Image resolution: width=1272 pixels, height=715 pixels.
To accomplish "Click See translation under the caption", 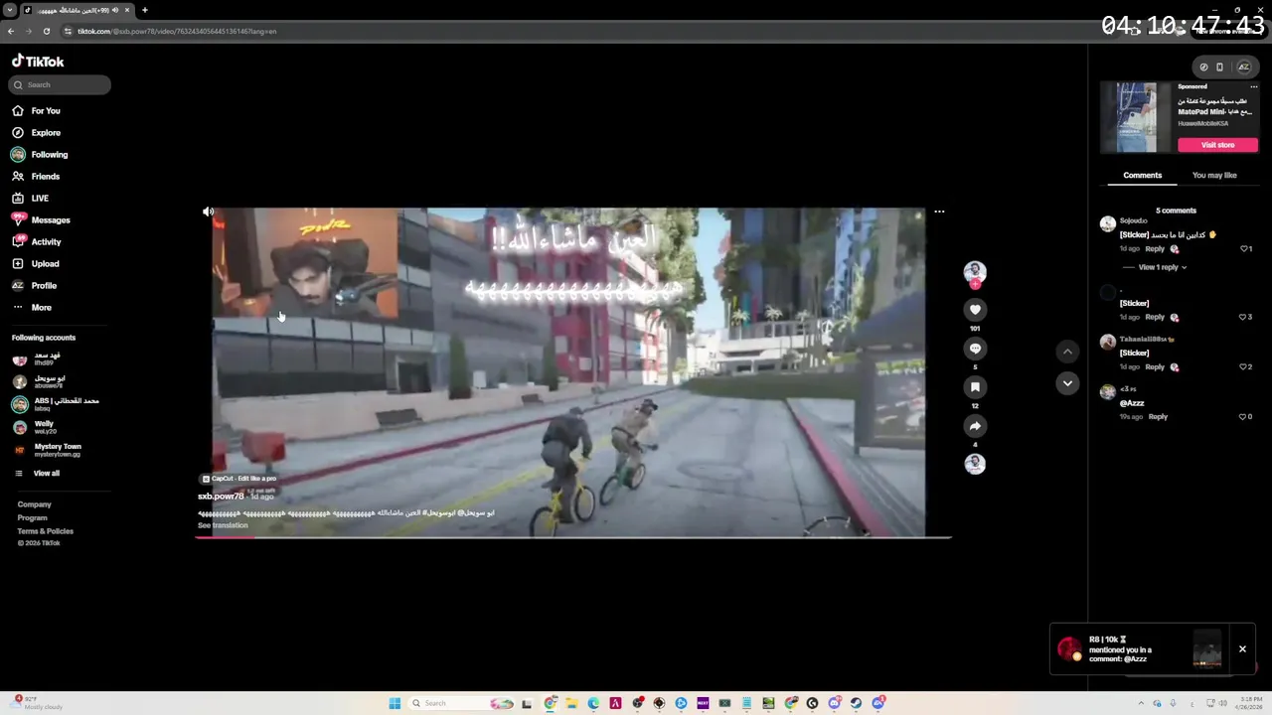I will tap(223, 525).
